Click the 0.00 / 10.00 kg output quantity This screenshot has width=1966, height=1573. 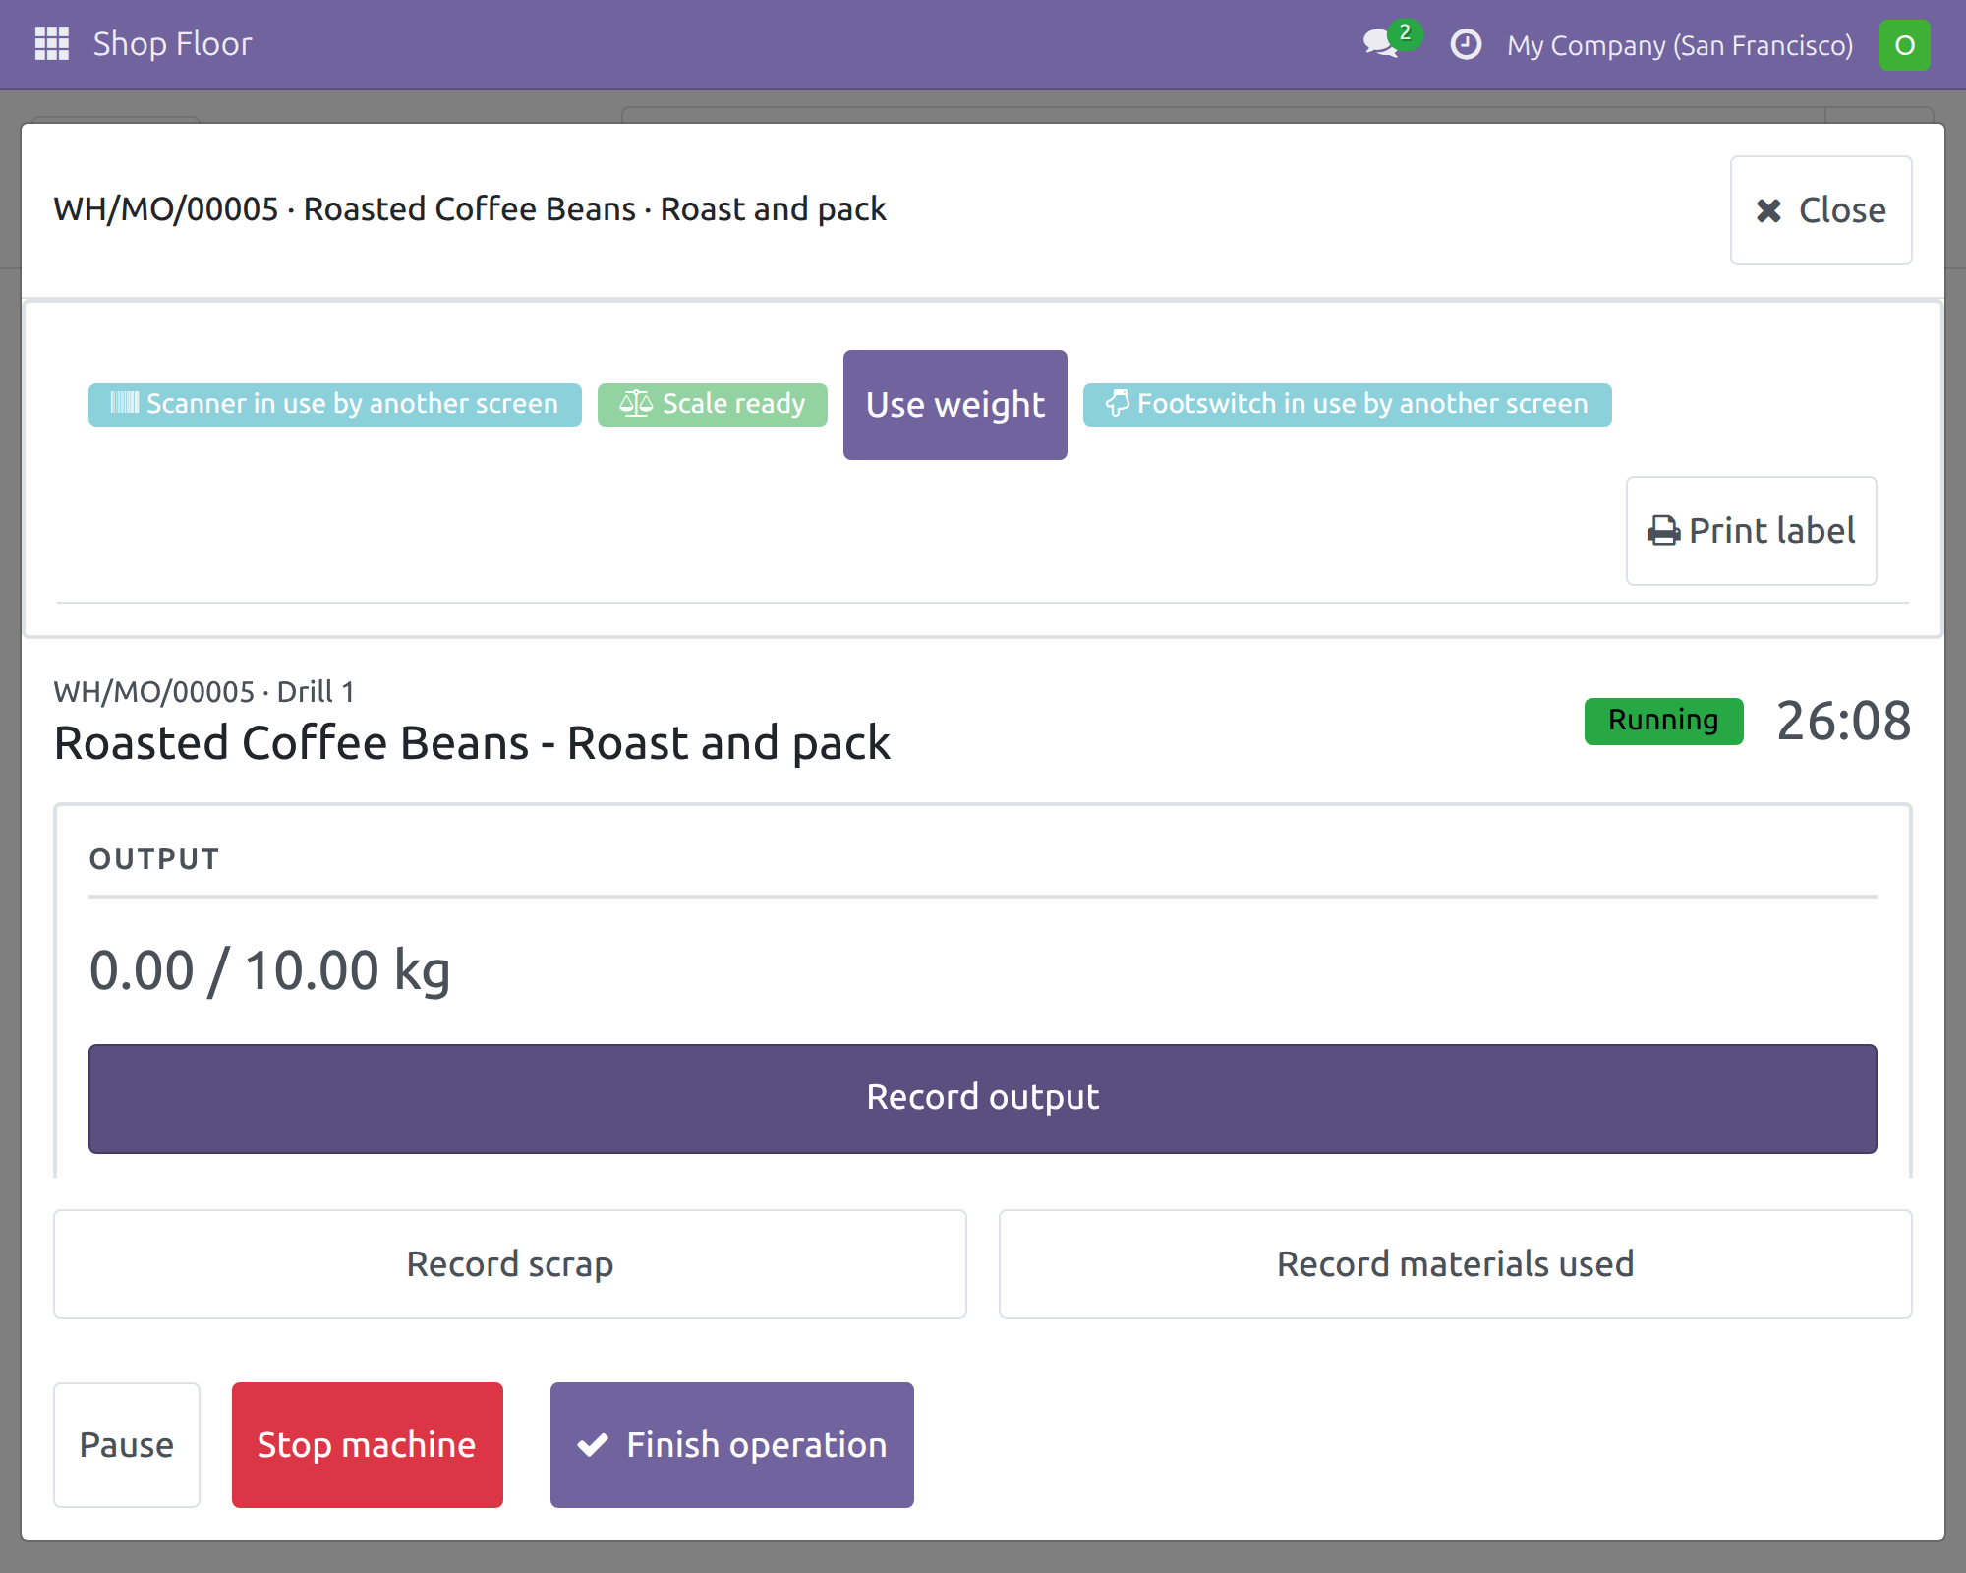tap(270, 971)
